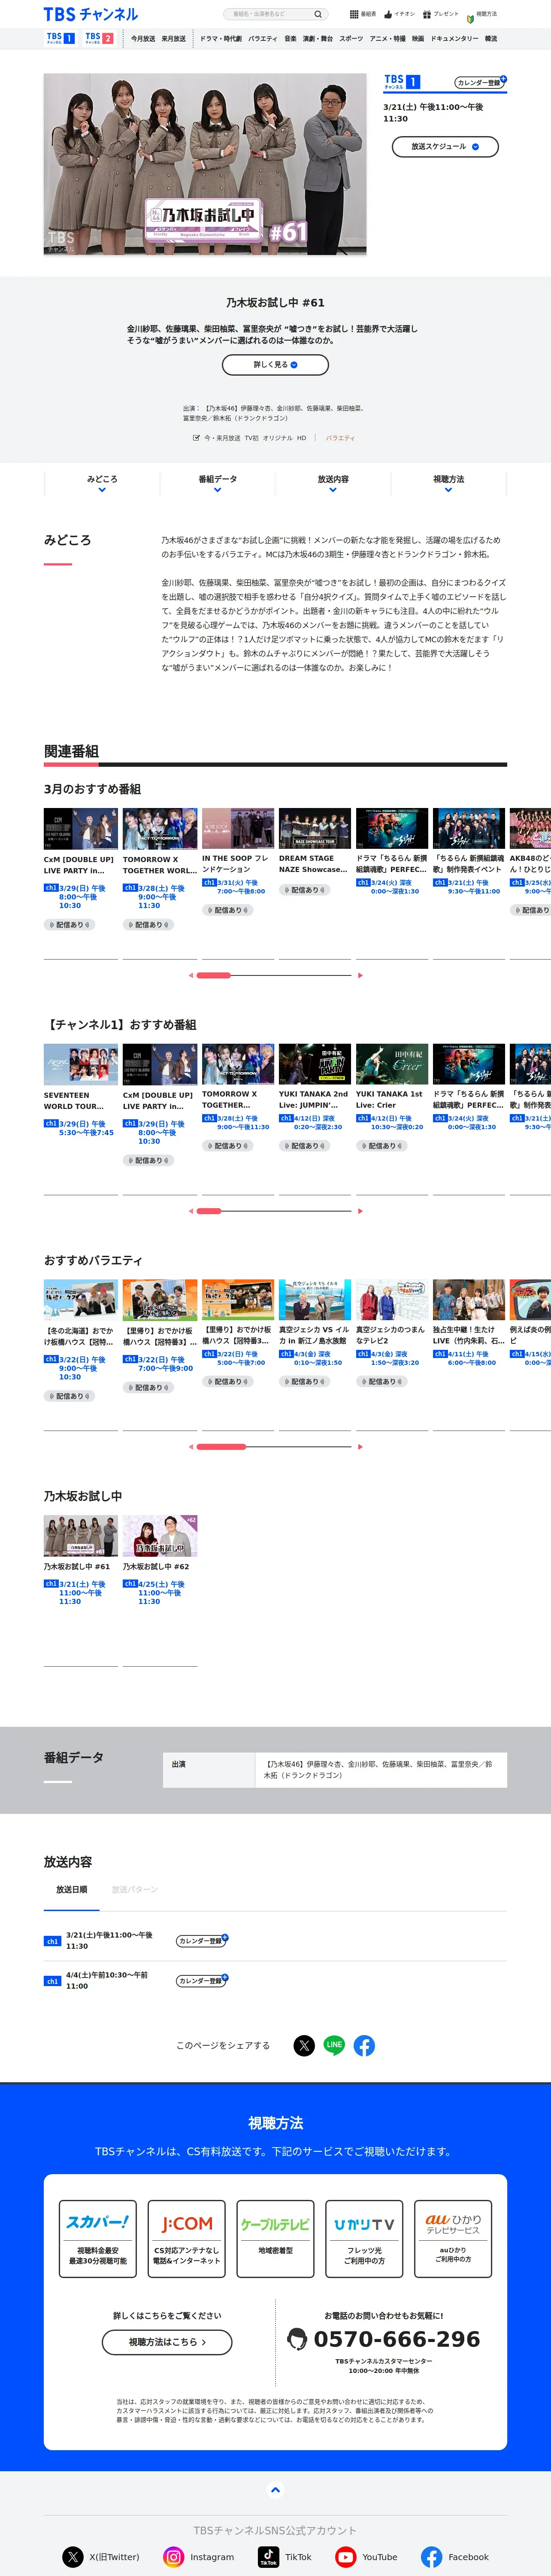Click left arrow of チャンネル1 おすすめ carousel
Image resolution: width=551 pixels, height=2576 pixels.
(x=191, y=1211)
